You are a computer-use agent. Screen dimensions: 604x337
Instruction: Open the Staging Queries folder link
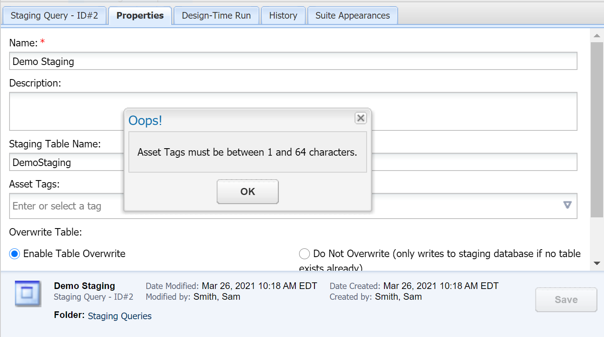click(x=120, y=316)
